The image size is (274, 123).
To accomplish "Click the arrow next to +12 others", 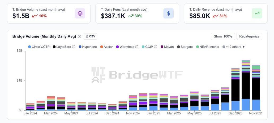I will pos(243,47).
